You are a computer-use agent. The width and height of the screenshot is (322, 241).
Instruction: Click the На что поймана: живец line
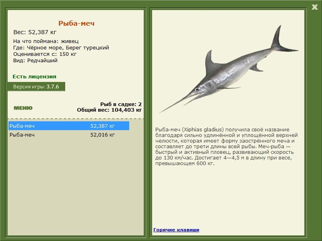46,41
